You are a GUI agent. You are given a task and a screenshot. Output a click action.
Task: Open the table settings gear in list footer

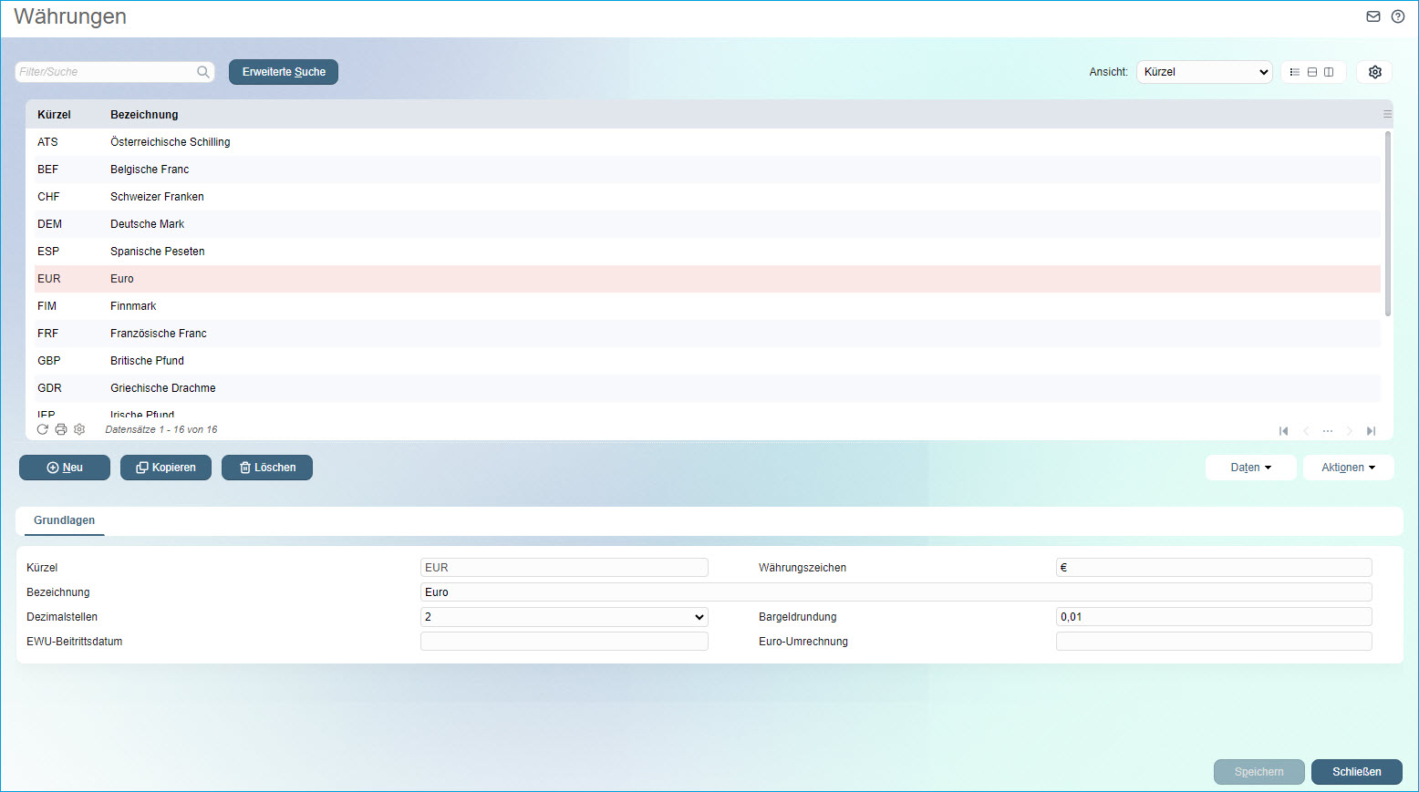[x=79, y=429]
